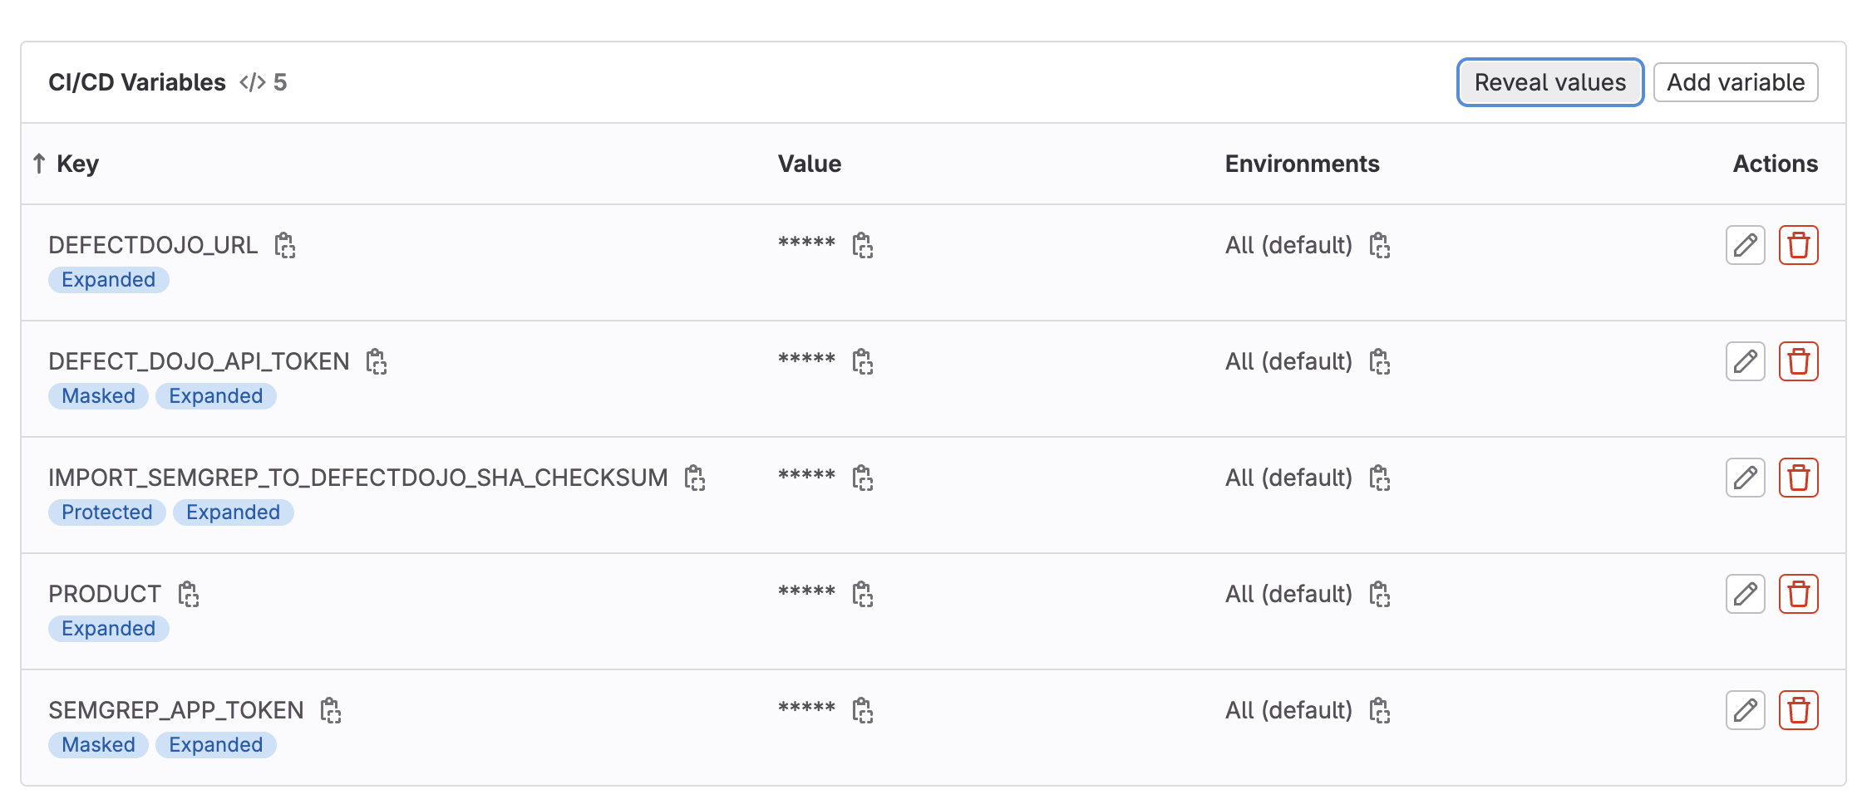Image resolution: width=1867 pixels, height=804 pixels.
Task: Copy the environment scope of PRODUCT
Action: click(x=1380, y=595)
